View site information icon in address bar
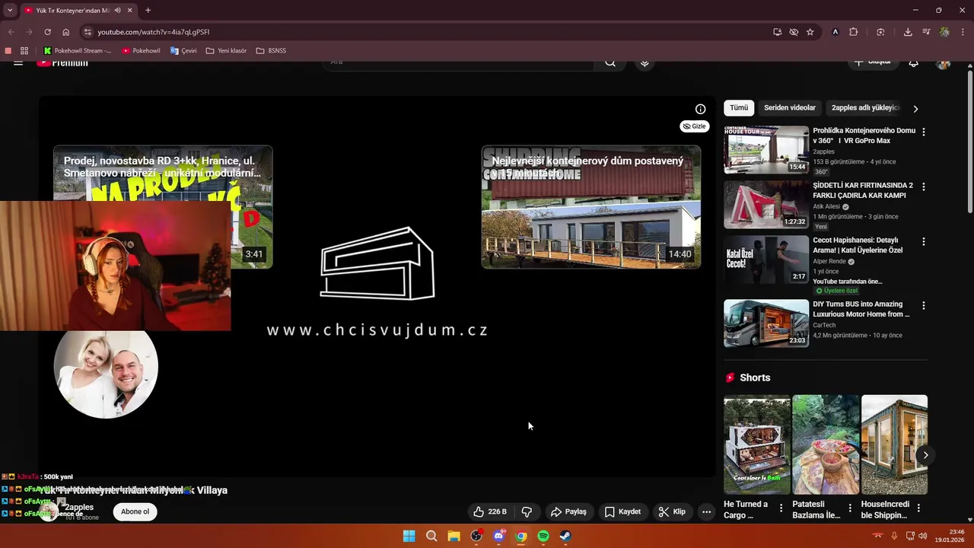Screen dimensions: 974x548 point(88,32)
